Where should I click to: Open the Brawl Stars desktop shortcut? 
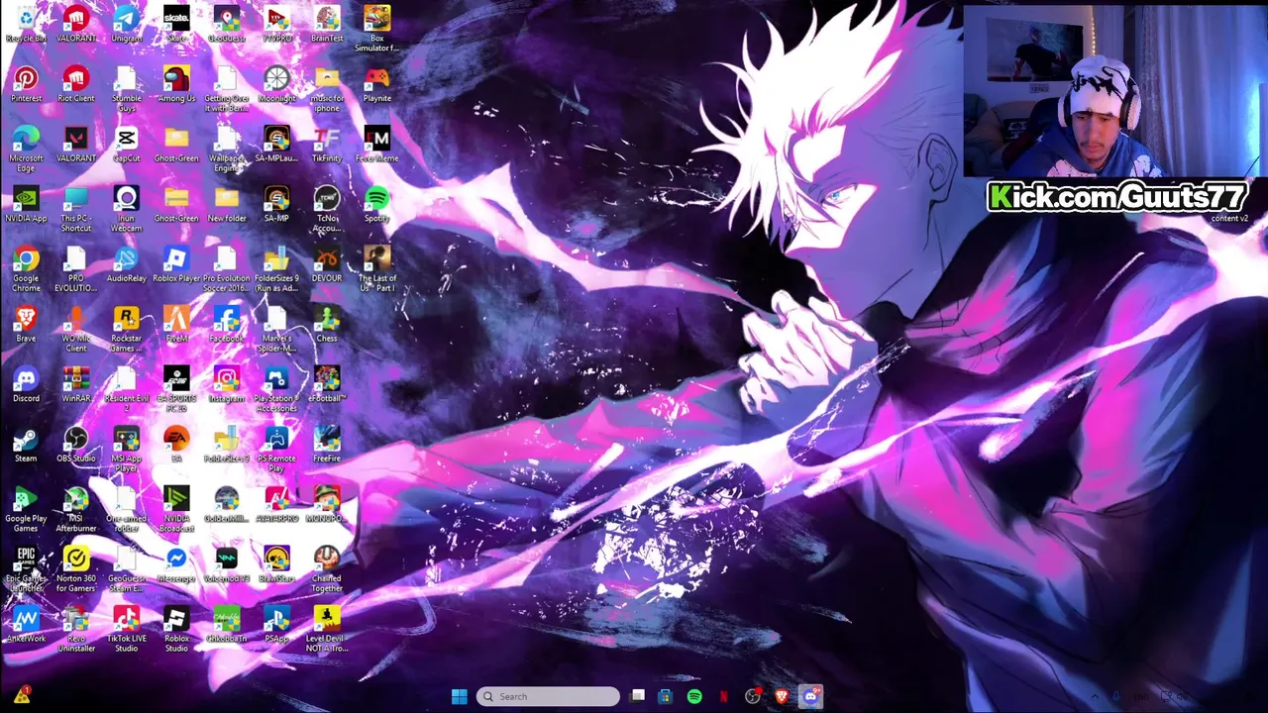coord(276,565)
